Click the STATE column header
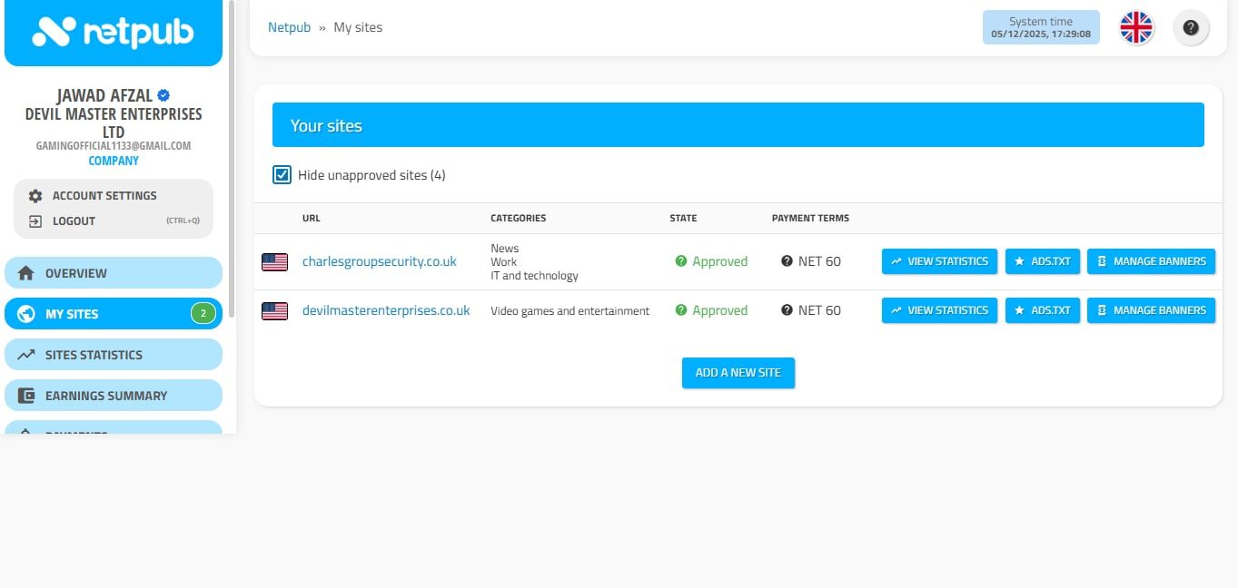Viewport: 1238px width, 588px height. [x=683, y=219]
